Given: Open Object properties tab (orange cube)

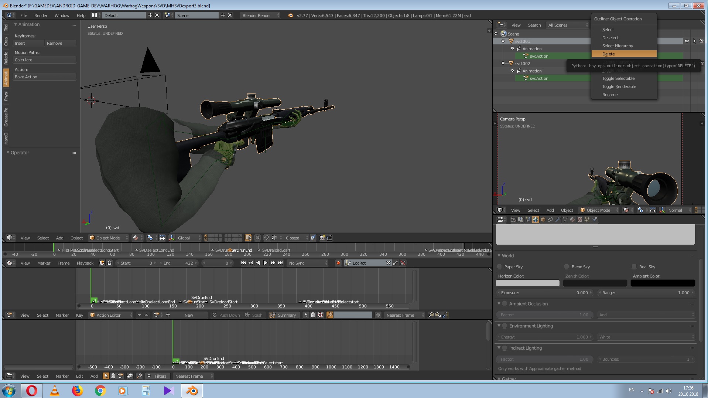Looking at the screenshot, I should click(x=543, y=220).
